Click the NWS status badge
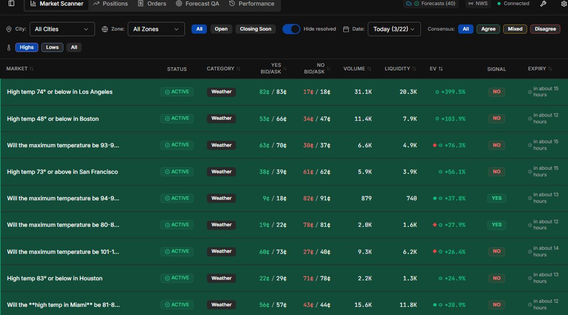Viewport: 568px width, 315px height. tap(478, 4)
